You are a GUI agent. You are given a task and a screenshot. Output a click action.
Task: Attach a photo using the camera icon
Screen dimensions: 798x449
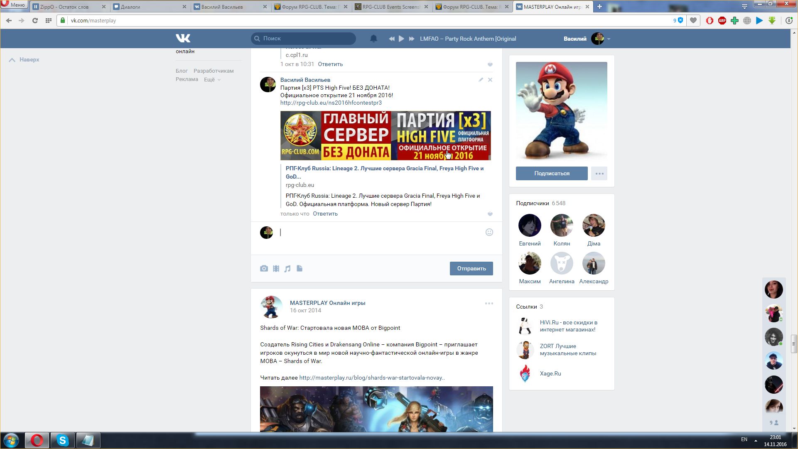tap(264, 269)
